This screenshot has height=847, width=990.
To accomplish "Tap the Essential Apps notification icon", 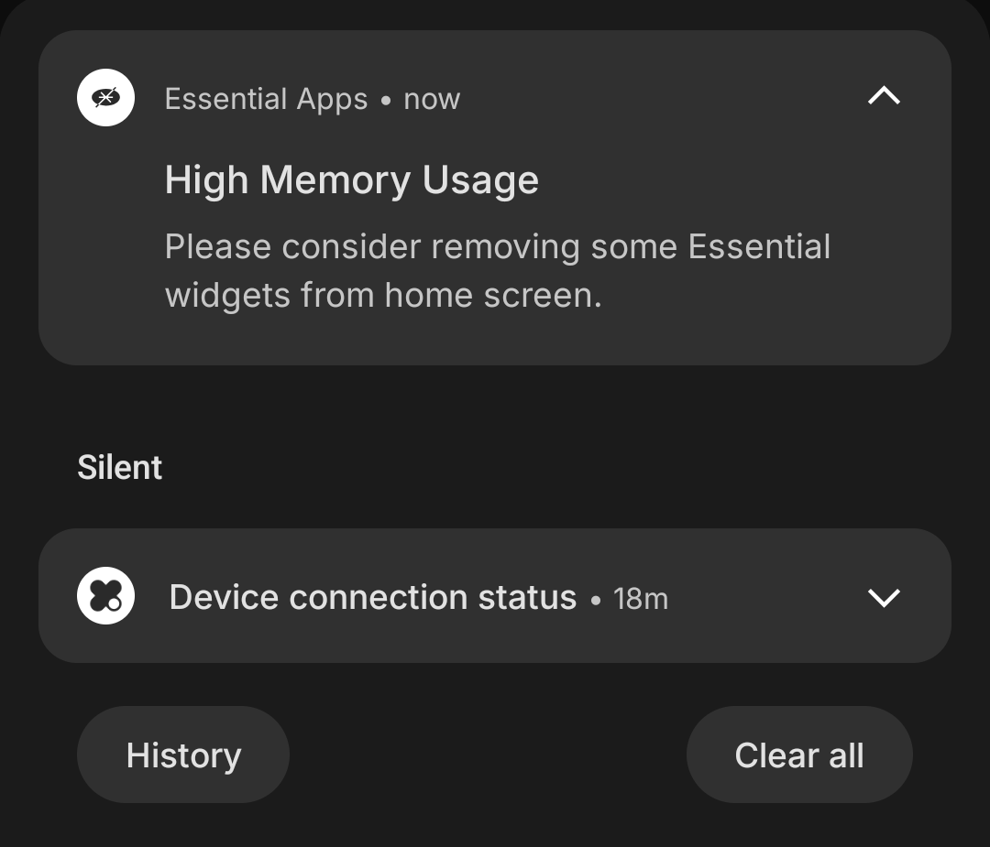I will (105, 97).
